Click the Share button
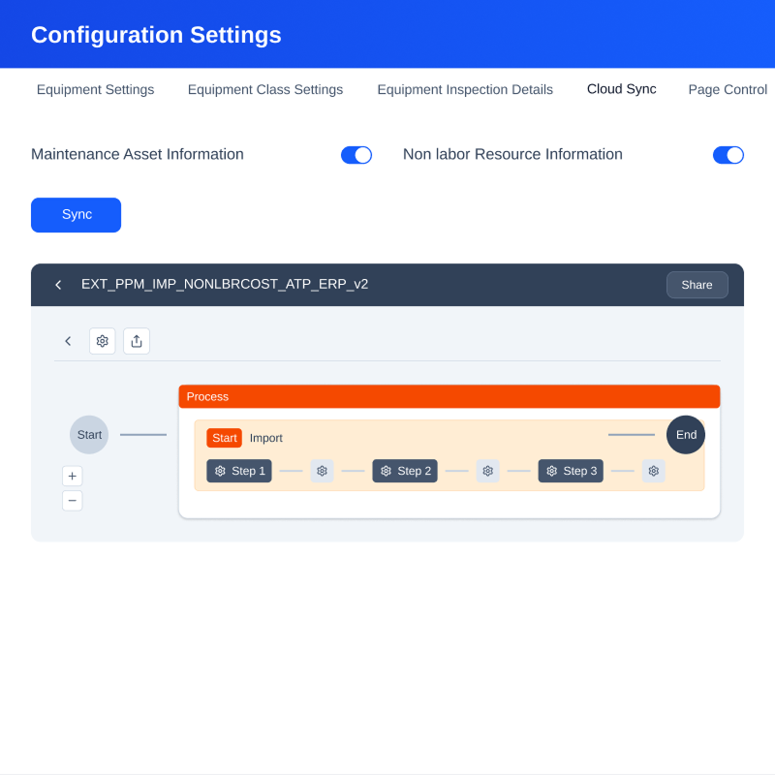Screen dimensions: 775x775 tap(697, 285)
